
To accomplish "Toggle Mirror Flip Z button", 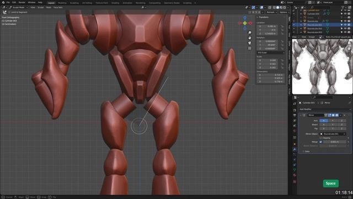I will (x=341, y=129).
